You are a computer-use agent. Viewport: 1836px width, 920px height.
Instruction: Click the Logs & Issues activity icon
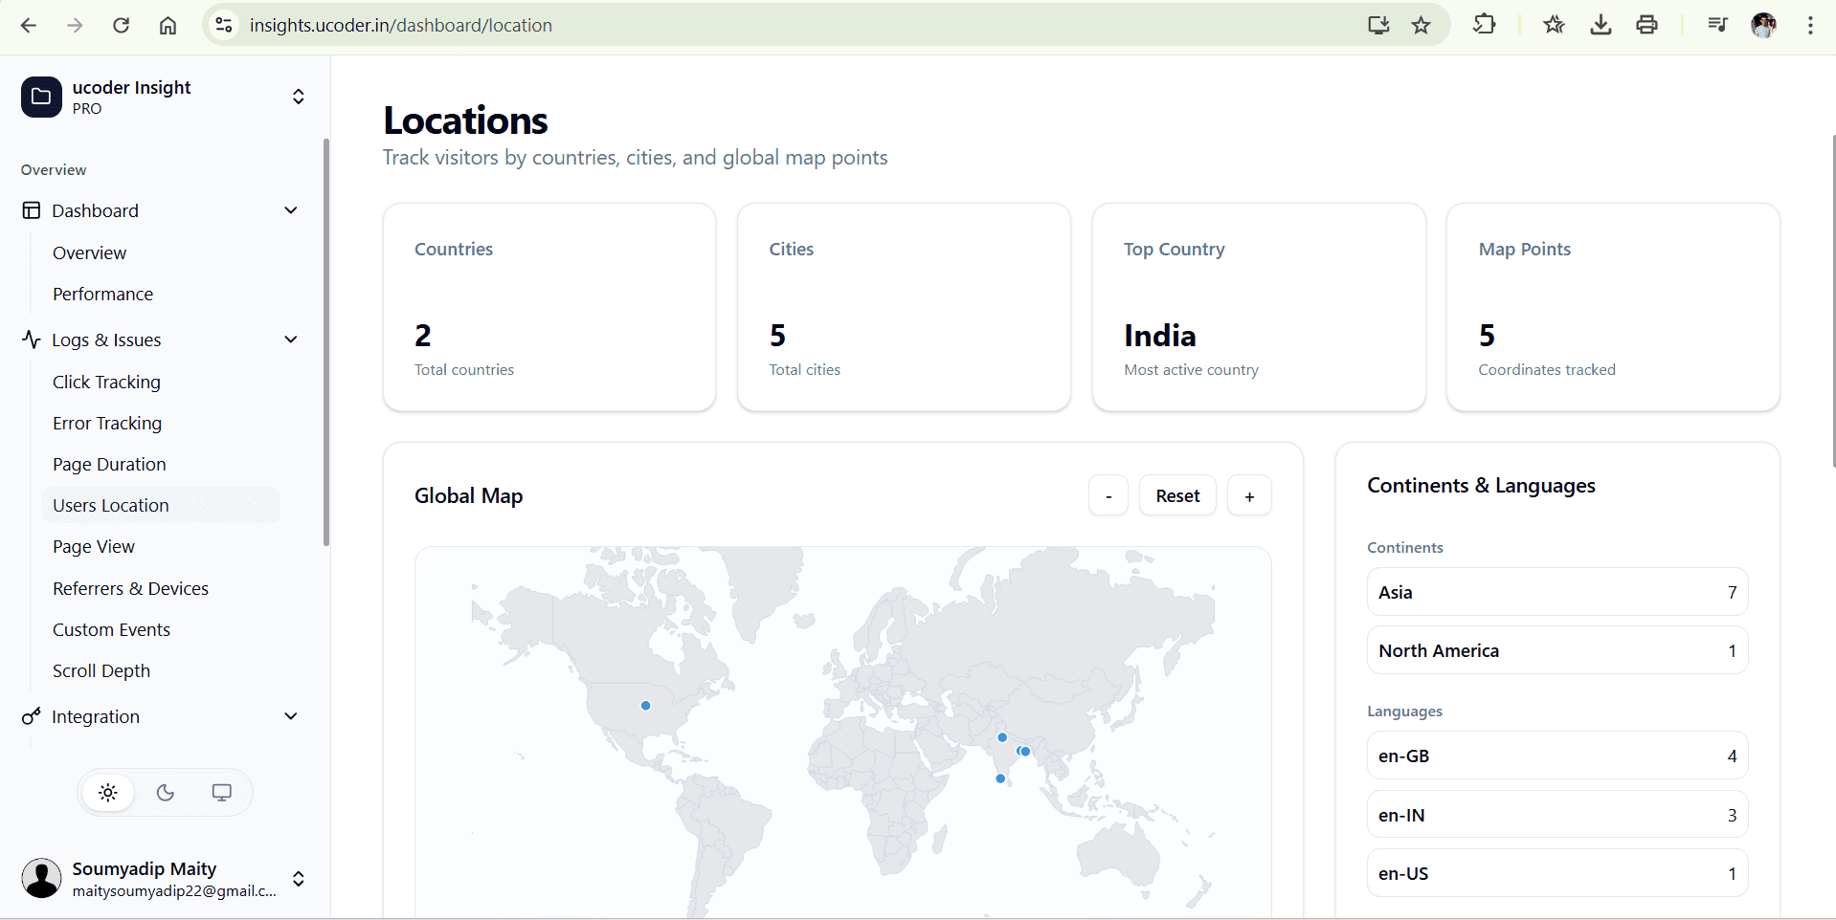[32, 340]
